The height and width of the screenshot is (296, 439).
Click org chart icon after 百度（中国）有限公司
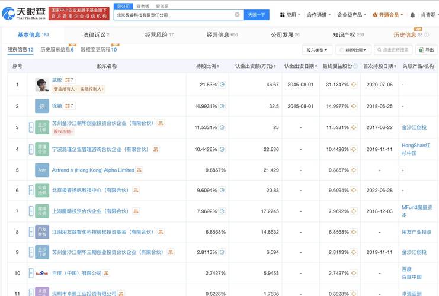pyautogui.click(x=106, y=273)
